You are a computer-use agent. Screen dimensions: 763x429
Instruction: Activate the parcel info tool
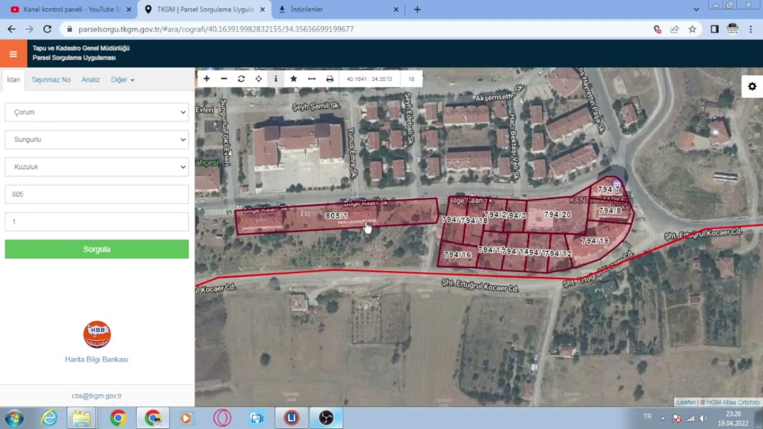click(x=275, y=79)
